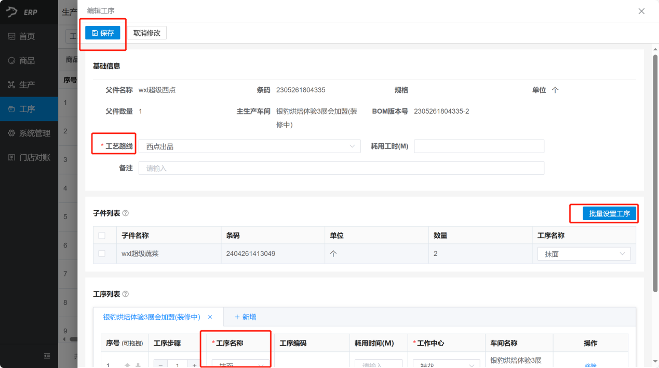Viewport: 659px width, 368px height.
Task: Open 商品 in the left sidebar
Action: (x=29, y=61)
